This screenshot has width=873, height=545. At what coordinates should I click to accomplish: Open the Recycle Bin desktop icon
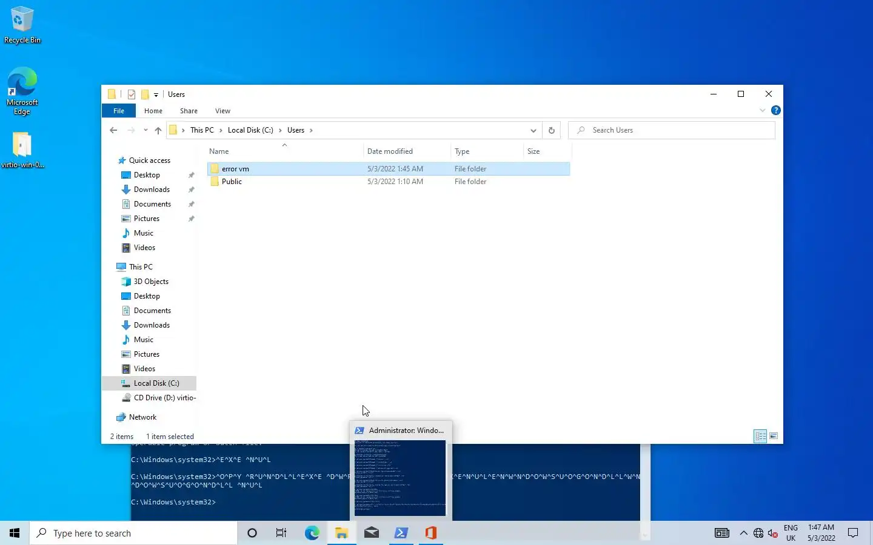tap(22, 24)
